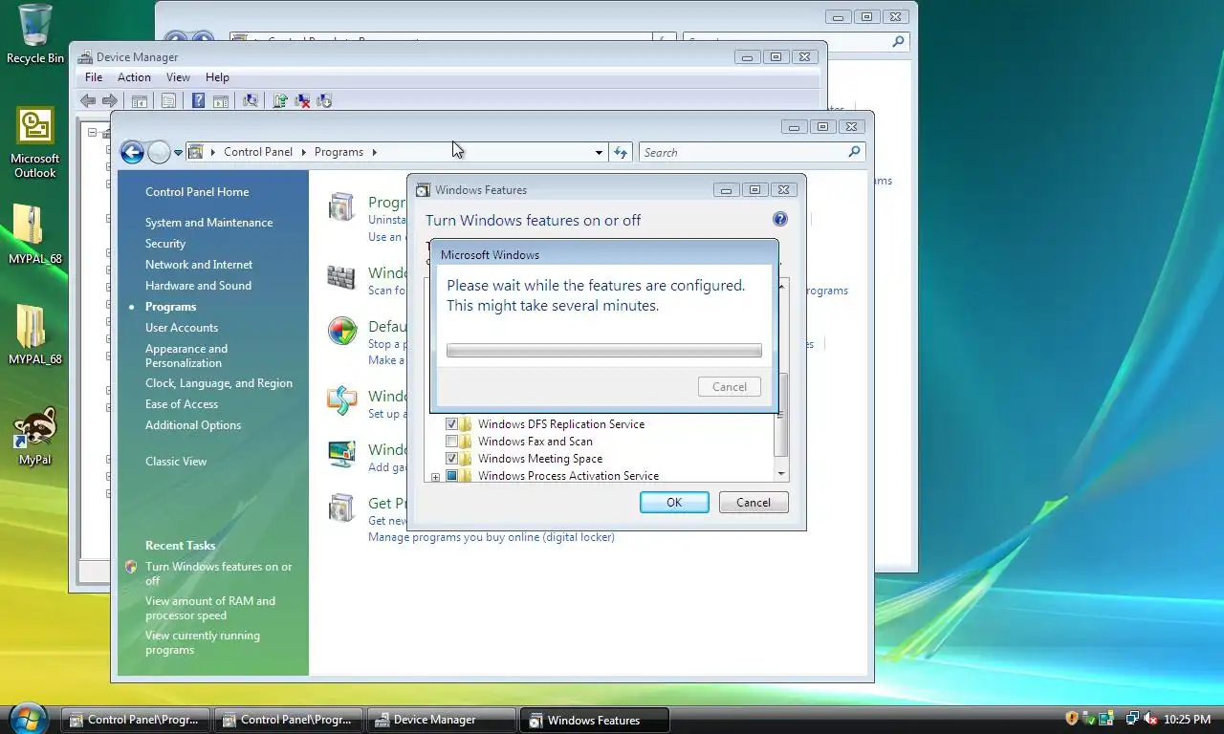Screen dimensions: 1224x734
Task: Click Manage programs you buy online link
Action: (x=492, y=537)
